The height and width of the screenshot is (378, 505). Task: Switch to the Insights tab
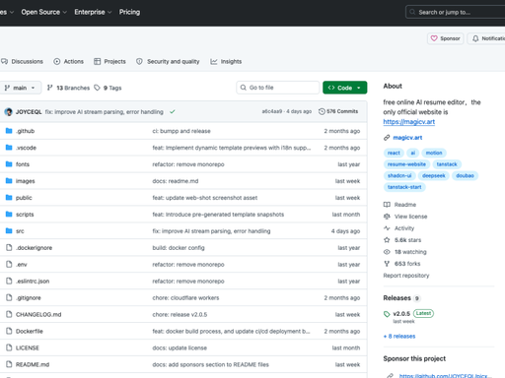tap(226, 61)
